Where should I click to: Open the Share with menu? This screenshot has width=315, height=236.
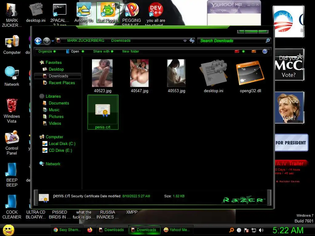click(x=103, y=51)
